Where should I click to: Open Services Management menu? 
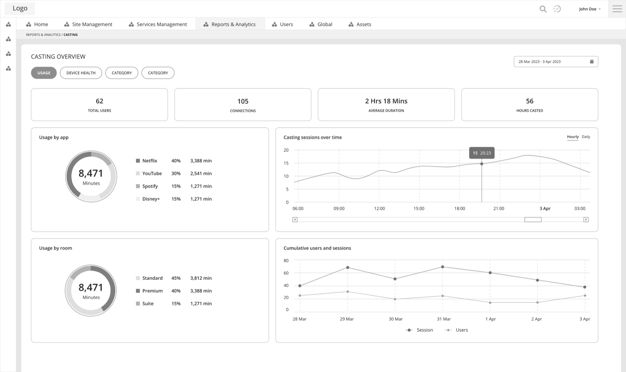(x=157, y=24)
